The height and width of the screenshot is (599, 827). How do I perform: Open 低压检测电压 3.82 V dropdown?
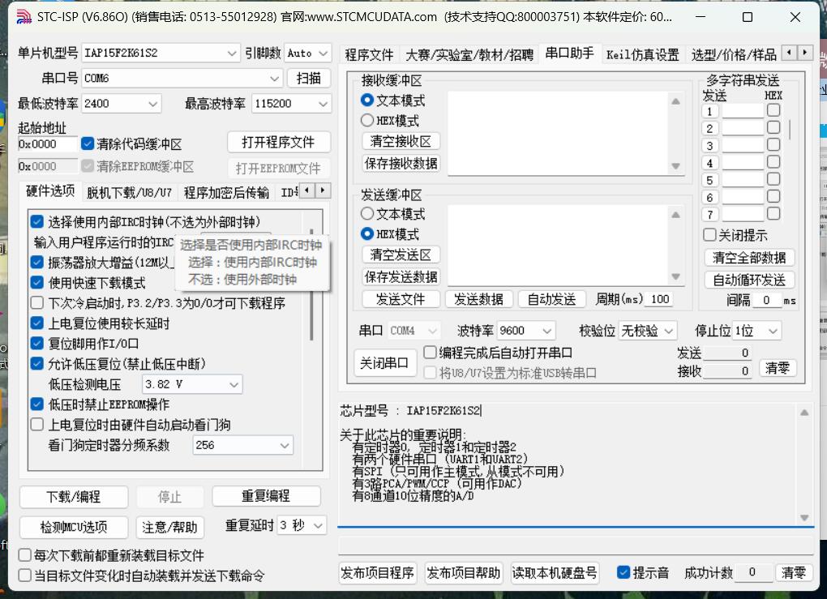coord(192,384)
